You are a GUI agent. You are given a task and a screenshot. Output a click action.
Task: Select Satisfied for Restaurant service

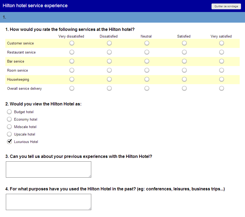coord(184,52)
